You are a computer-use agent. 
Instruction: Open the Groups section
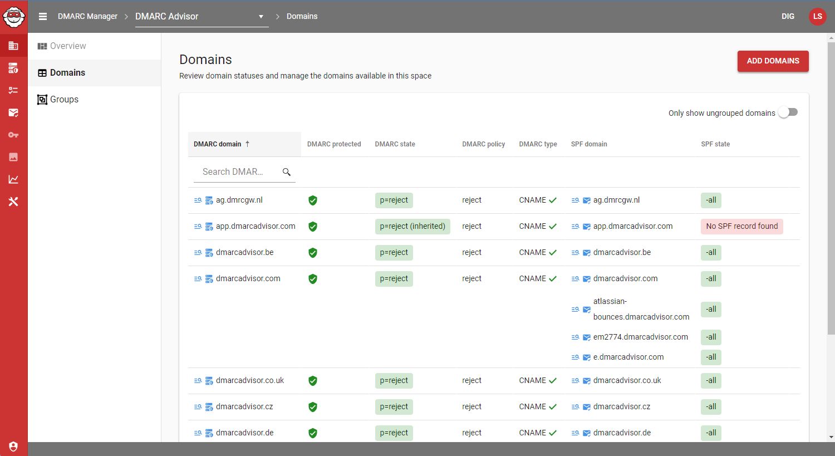pyautogui.click(x=95, y=100)
